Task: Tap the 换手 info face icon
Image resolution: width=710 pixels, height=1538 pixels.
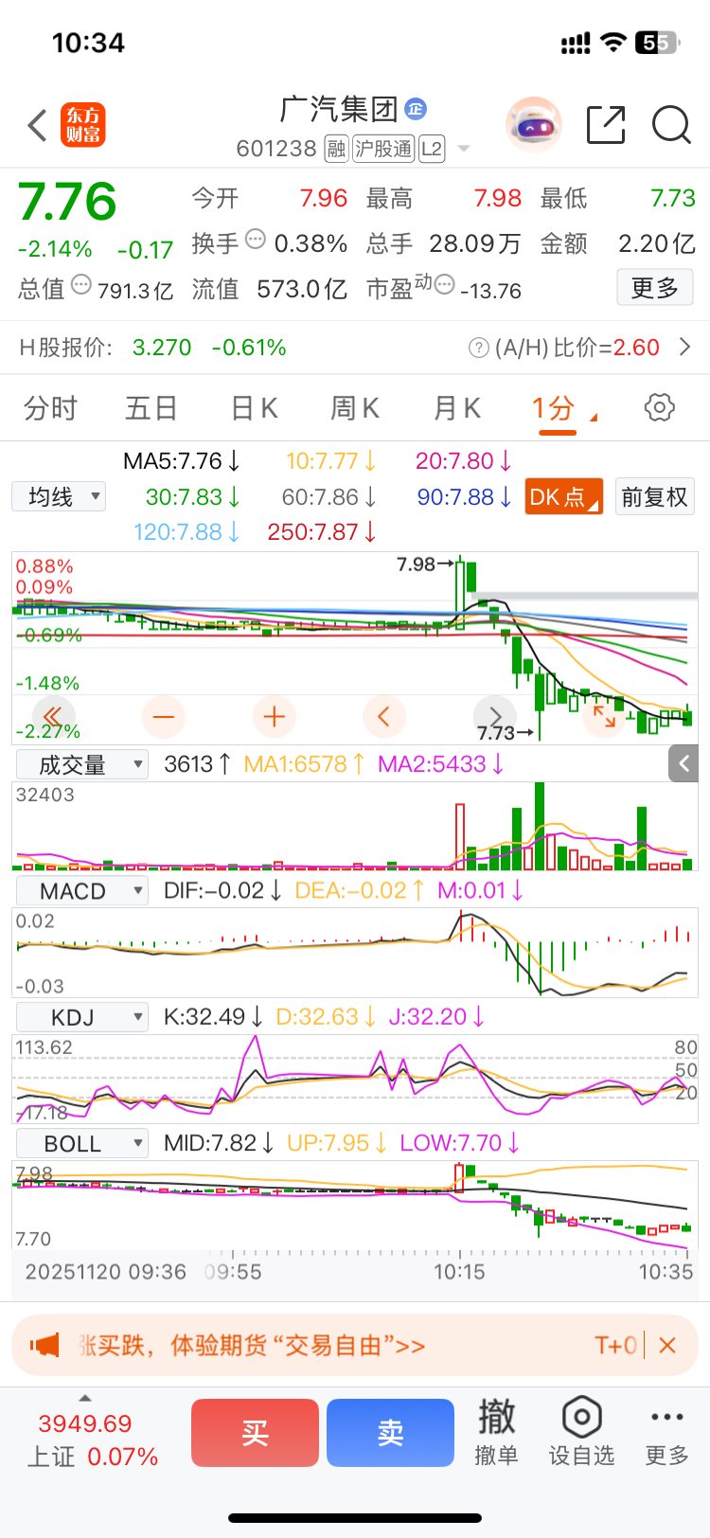Action: [x=256, y=240]
